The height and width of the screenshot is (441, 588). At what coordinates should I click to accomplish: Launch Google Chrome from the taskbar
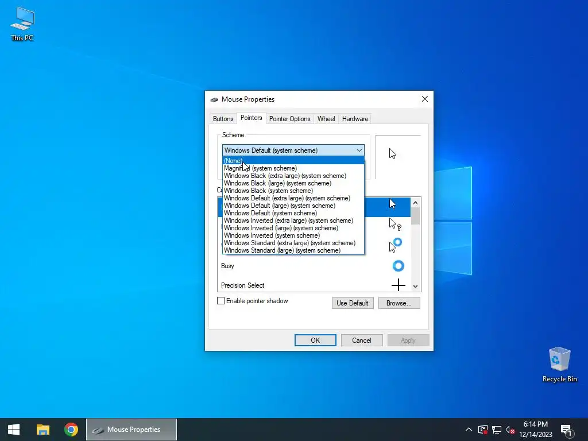71,430
